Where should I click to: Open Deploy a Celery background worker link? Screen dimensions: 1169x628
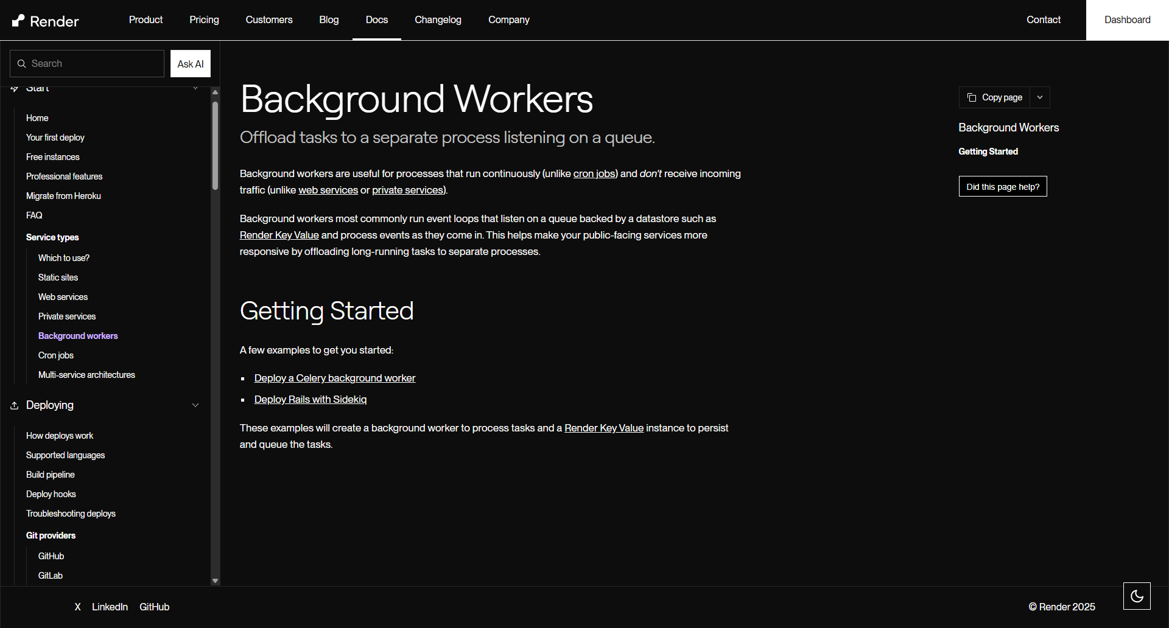point(334,378)
